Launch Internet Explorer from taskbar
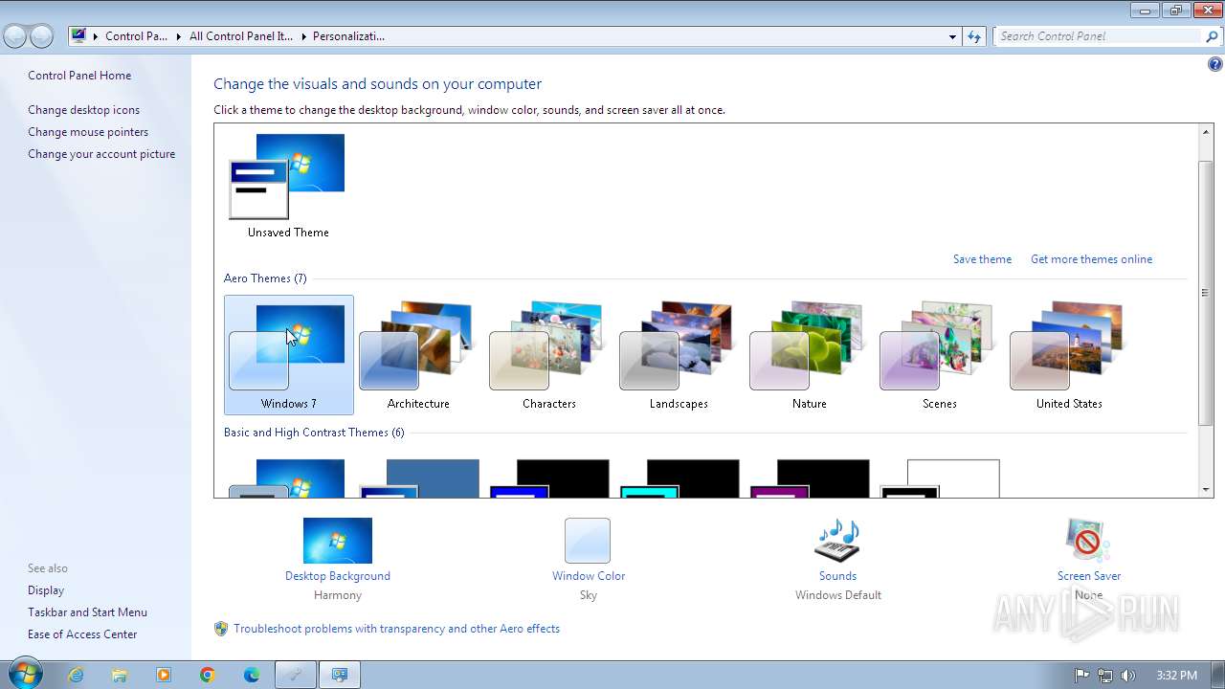The width and height of the screenshot is (1225, 689). tap(76, 675)
